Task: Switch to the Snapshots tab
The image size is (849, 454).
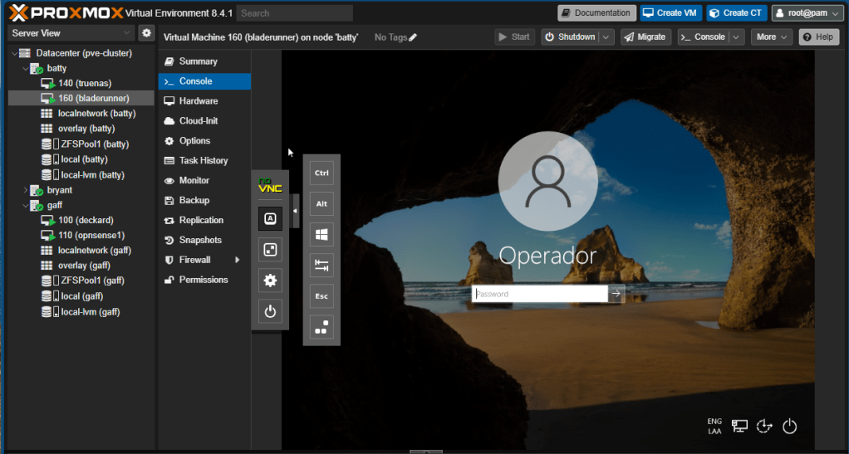Action: 200,240
